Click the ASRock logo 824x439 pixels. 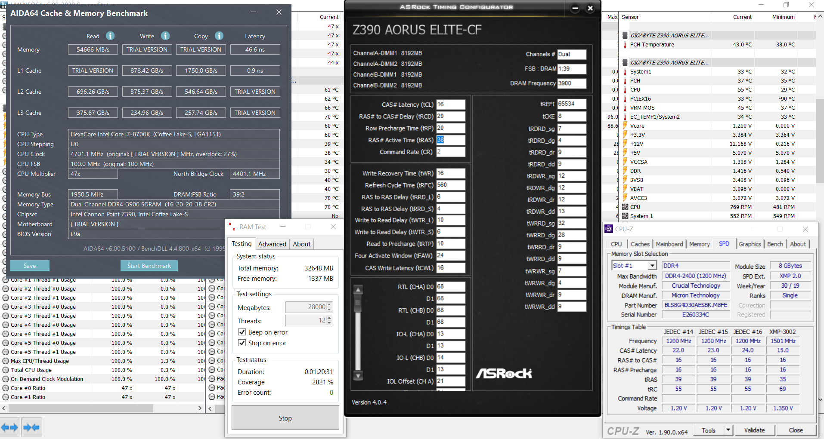tap(504, 373)
